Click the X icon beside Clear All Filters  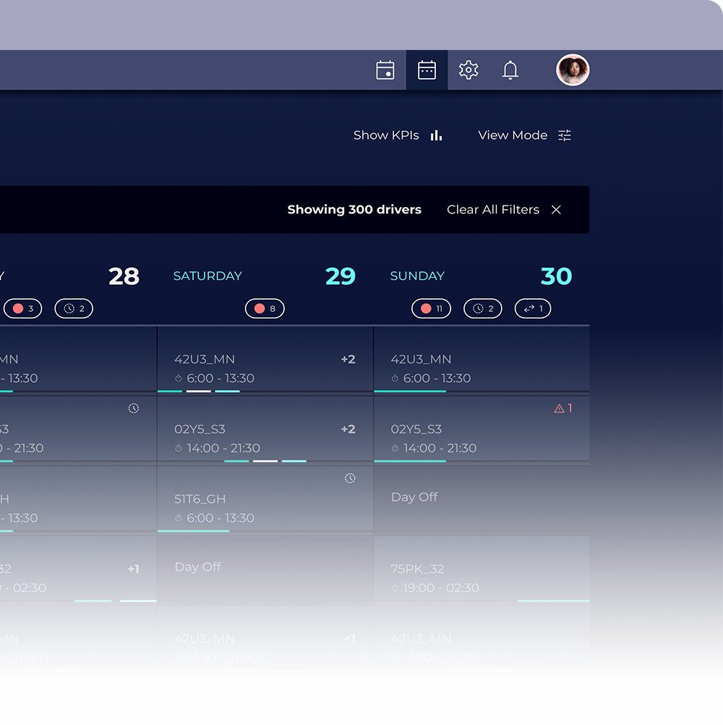coord(556,210)
